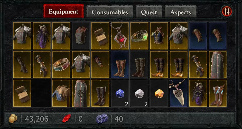Screen dimensions: 242x129
Task: Select the red and teal band ring
Action: click(x=61, y=64)
